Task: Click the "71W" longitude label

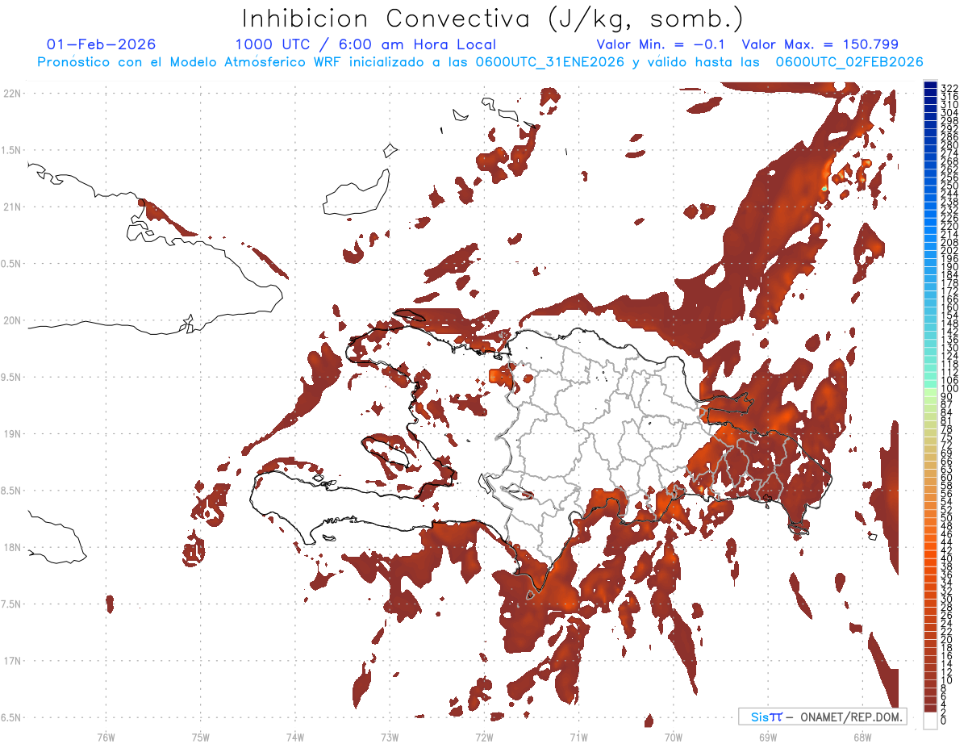Action: click(x=578, y=736)
